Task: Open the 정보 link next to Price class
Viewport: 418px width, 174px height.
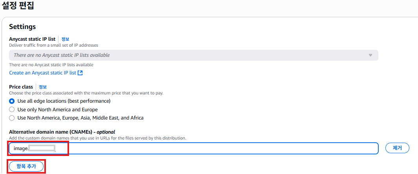Action: [x=43, y=87]
